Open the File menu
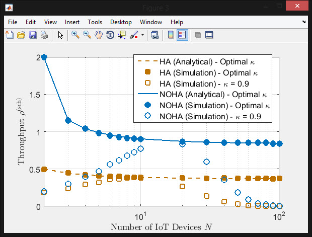The height and width of the screenshot is (237, 312). click(x=13, y=22)
